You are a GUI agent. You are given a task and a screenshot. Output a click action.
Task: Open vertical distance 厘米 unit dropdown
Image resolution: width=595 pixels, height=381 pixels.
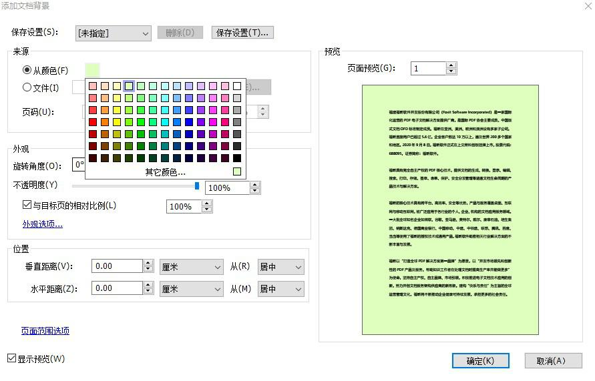[x=191, y=267]
